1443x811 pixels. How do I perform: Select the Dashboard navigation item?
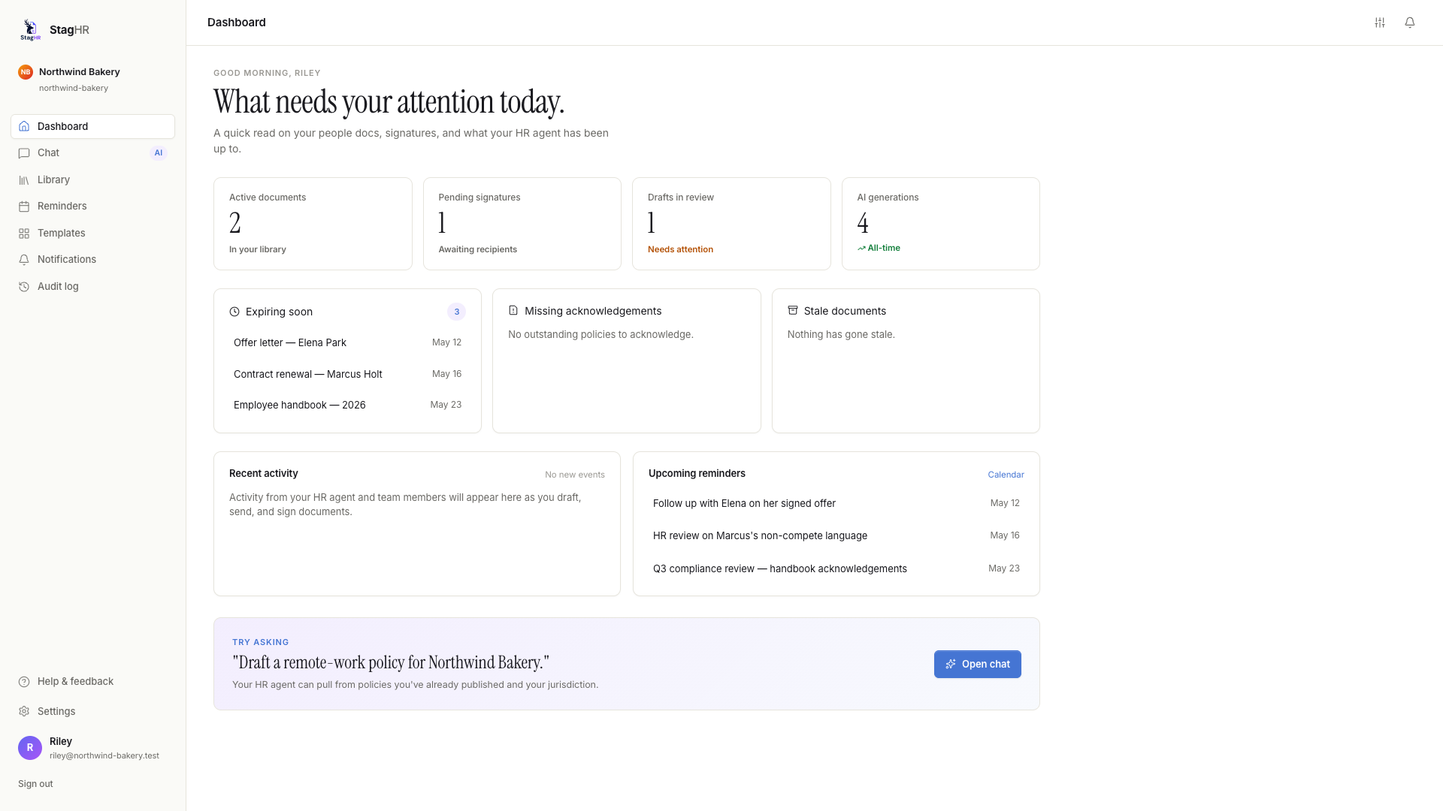92,126
